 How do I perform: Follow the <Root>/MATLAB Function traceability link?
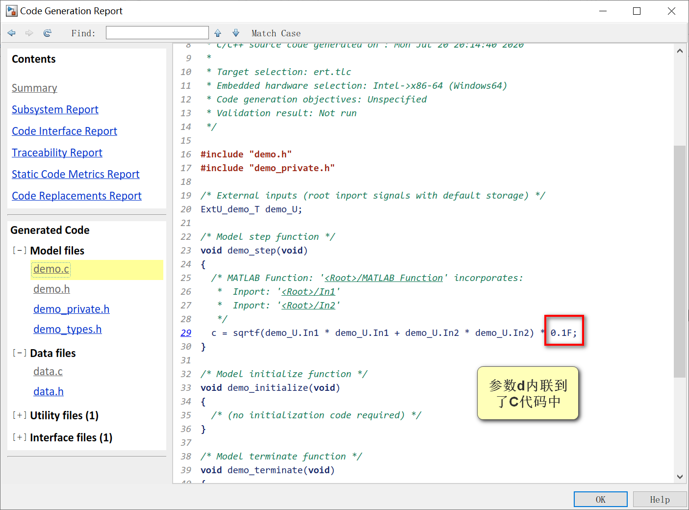(383, 278)
